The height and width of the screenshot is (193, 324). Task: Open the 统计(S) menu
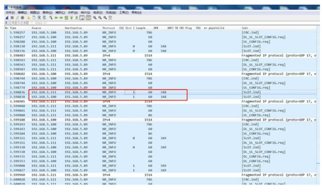point(85,13)
